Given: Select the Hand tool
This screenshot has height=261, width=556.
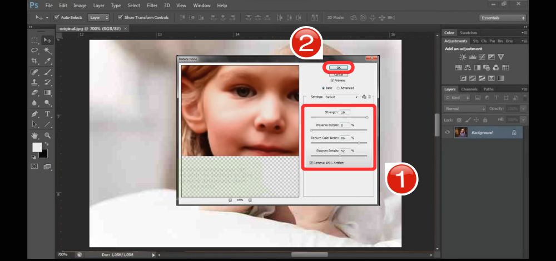Looking at the screenshot, I should tap(34, 135).
